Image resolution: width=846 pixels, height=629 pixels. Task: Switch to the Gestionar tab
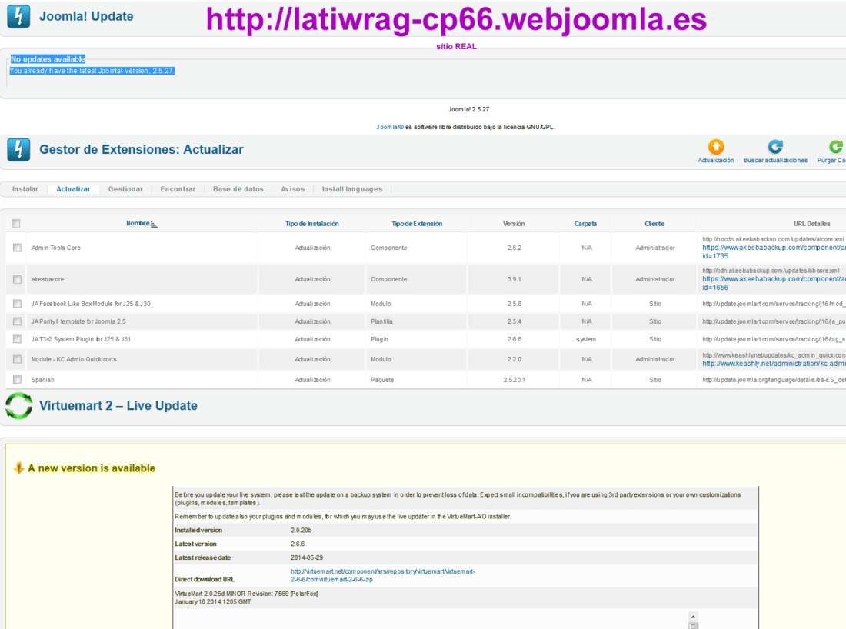tap(125, 189)
